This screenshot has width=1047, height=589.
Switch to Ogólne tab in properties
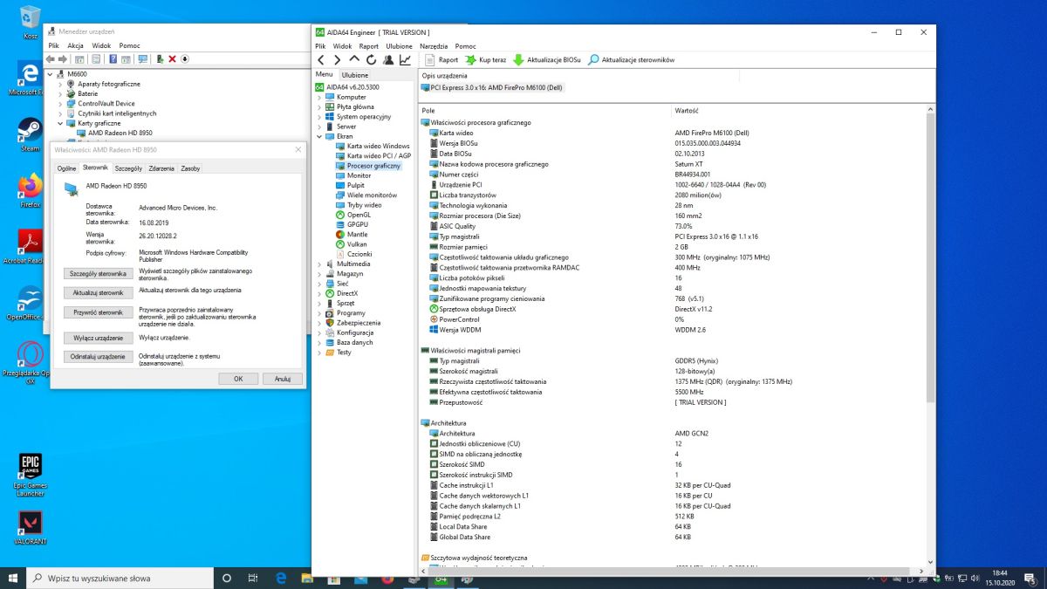tap(67, 168)
